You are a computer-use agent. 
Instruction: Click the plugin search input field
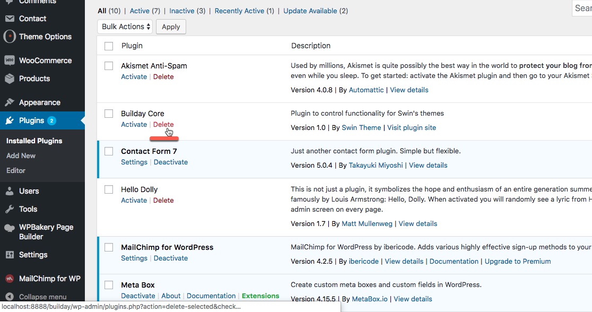[582, 8]
